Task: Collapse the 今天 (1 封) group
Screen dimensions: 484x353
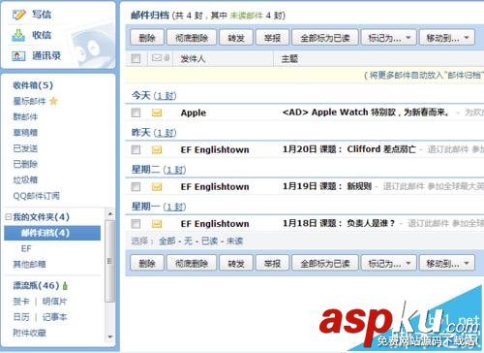Action: click(154, 96)
